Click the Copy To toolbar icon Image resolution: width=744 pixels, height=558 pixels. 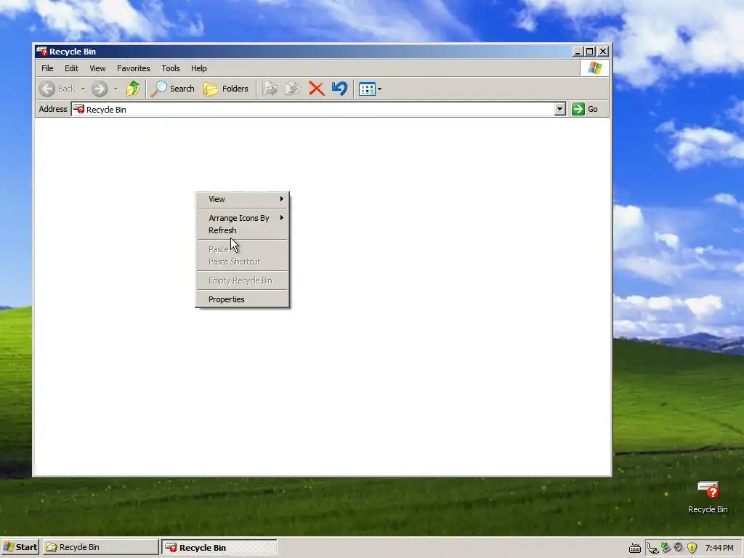293,89
